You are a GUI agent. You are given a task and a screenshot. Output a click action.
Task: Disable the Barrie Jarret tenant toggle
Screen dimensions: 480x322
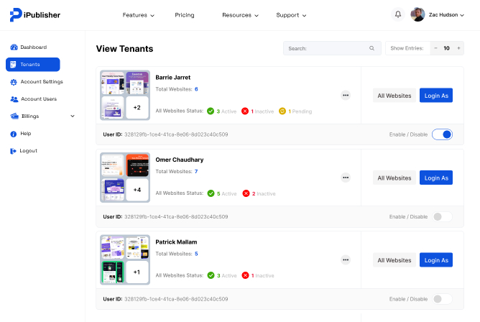(442, 134)
